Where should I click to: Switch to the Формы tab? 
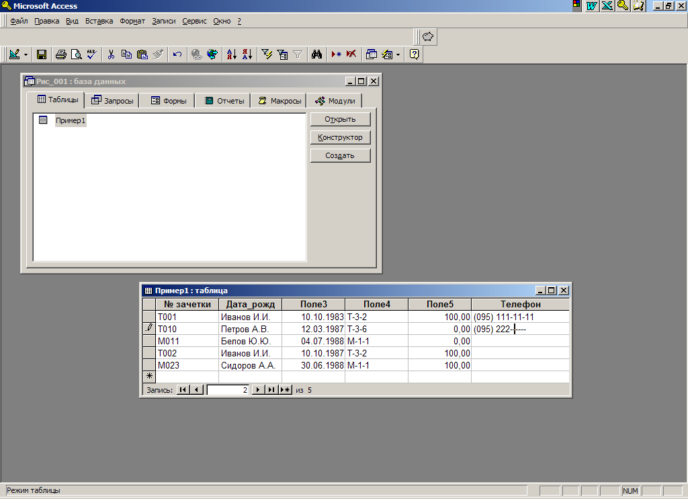click(x=169, y=101)
